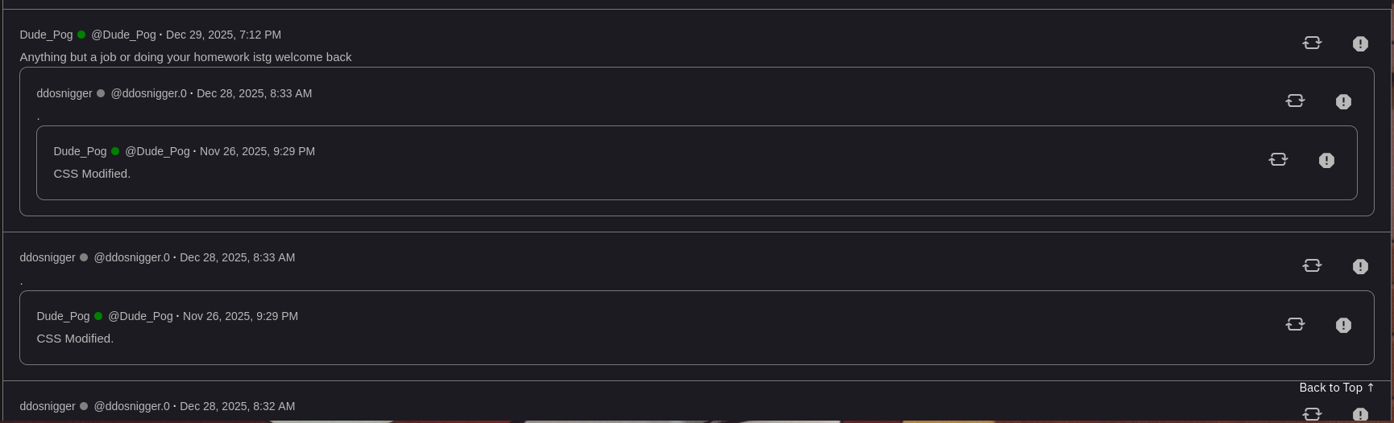
Task: Open Dude_Pog display name on Dec 29 post
Action: pos(46,35)
